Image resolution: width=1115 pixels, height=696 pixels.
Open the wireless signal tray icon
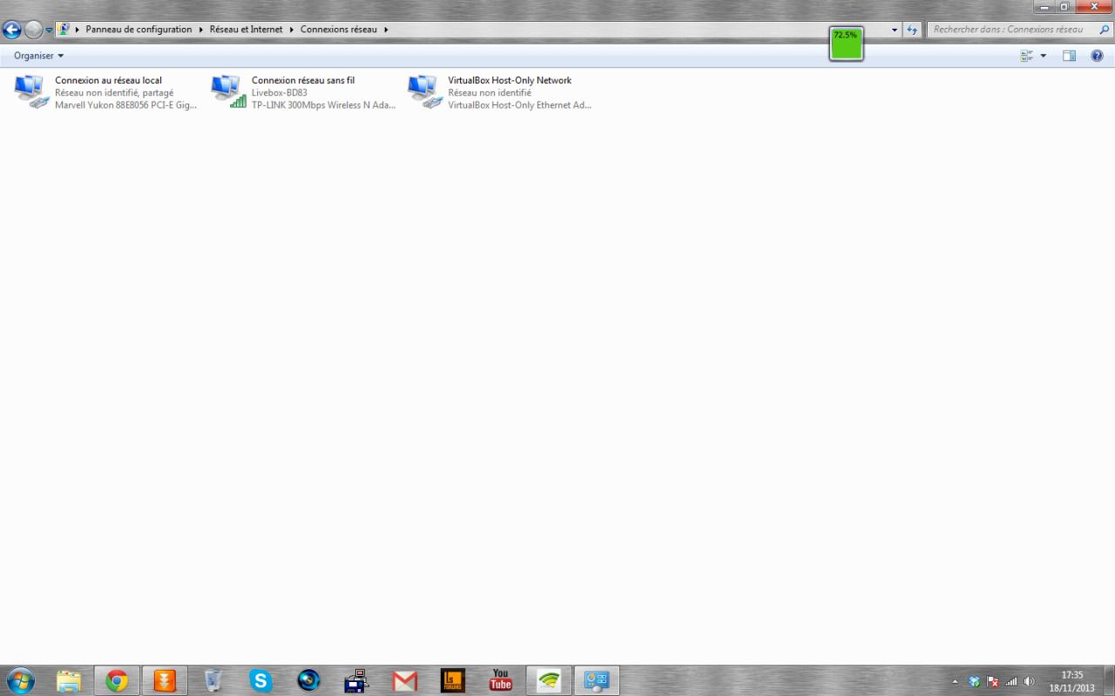click(1011, 681)
